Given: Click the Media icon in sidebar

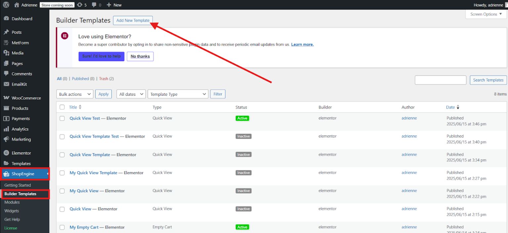Looking at the screenshot, I should click(6, 53).
